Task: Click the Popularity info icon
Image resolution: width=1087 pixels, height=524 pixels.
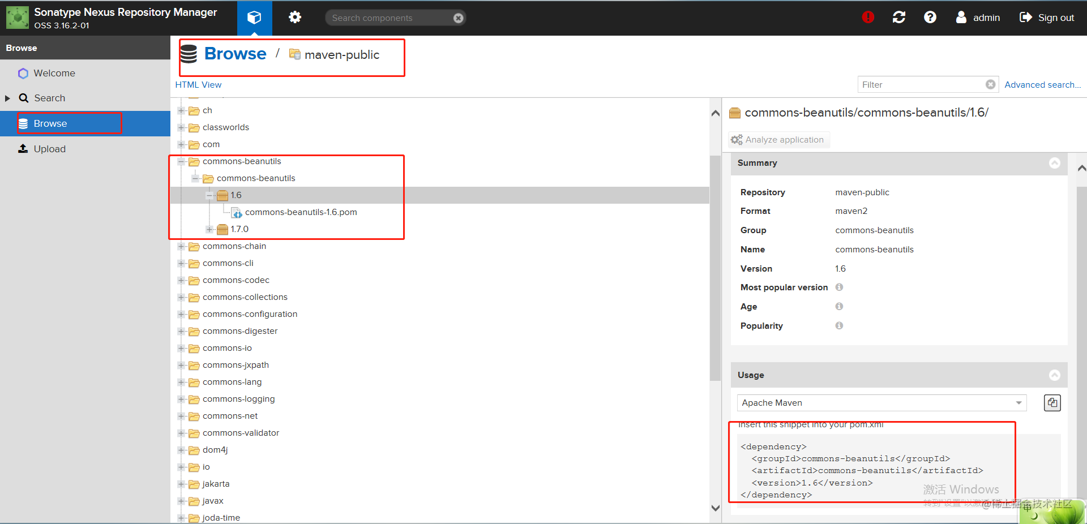Action: click(x=839, y=326)
